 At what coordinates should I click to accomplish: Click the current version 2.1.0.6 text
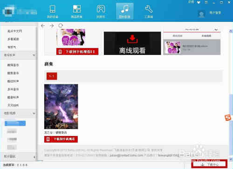coord(15,165)
